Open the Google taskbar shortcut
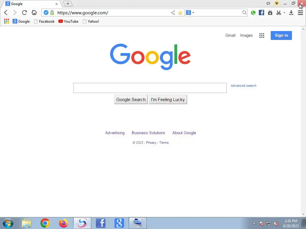Viewport: 306px width, 229px height. point(119,223)
